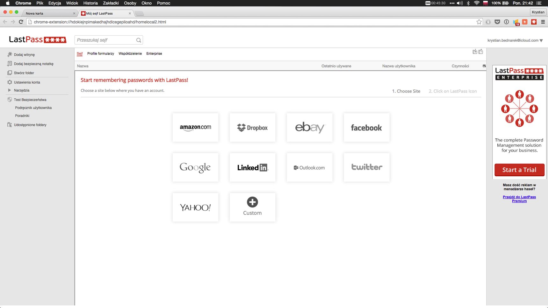
Task: Click Stwórz folder in the sidebar
Action: click(x=24, y=73)
